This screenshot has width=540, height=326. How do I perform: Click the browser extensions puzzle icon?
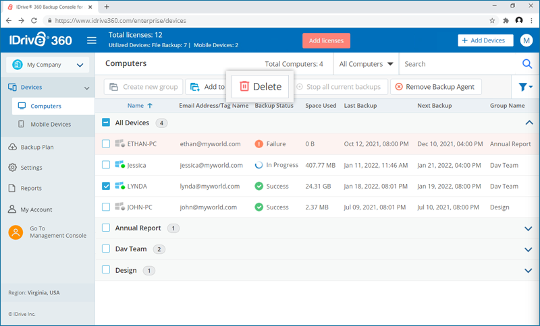(506, 21)
